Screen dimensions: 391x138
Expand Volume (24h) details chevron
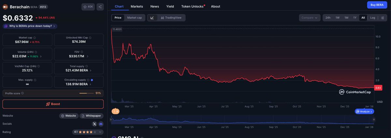(x=41, y=56)
